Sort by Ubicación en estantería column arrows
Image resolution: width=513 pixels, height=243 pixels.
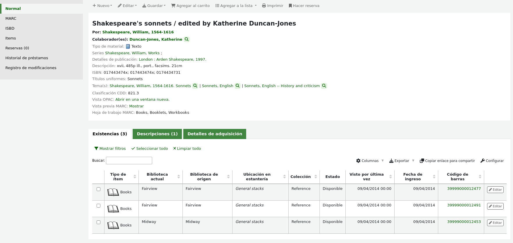[x=285, y=177]
